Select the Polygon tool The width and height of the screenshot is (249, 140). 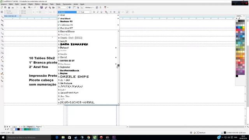tap(2, 48)
